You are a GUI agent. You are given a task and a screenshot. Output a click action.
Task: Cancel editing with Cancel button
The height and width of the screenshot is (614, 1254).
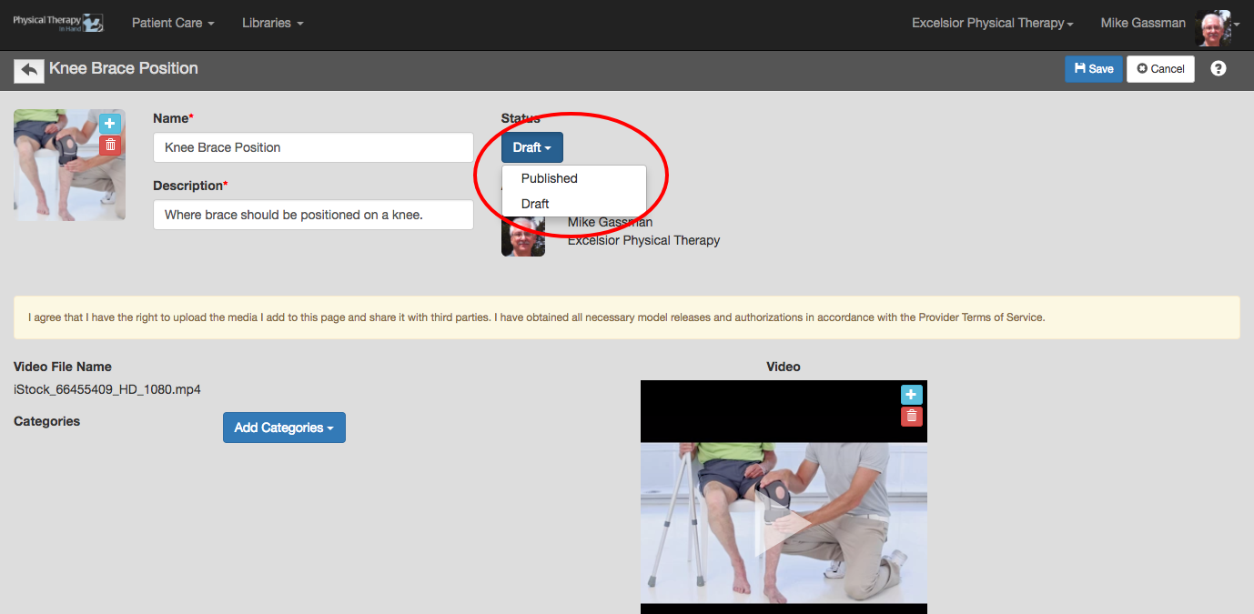pos(1160,69)
